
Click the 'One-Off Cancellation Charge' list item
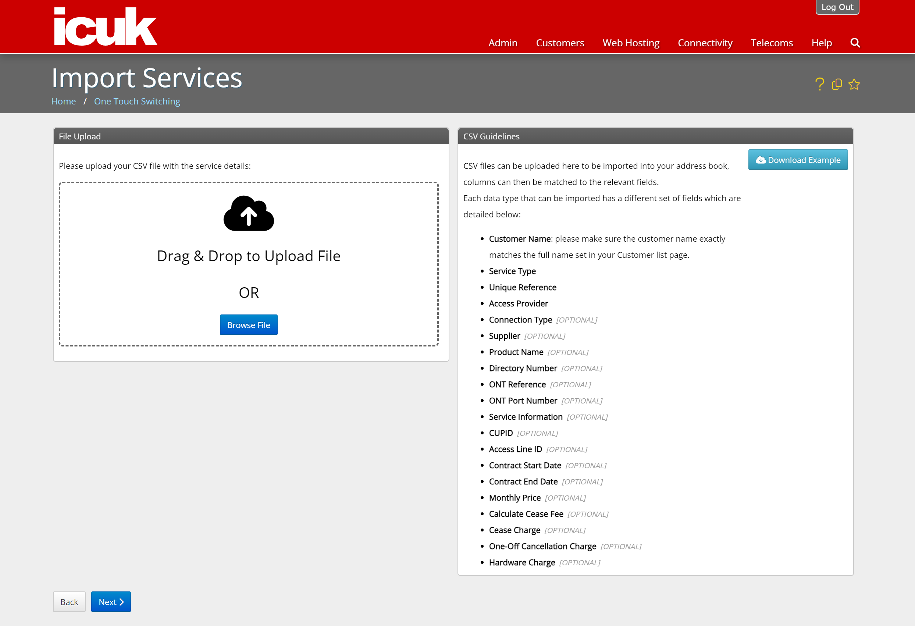[x=565, y=546]
